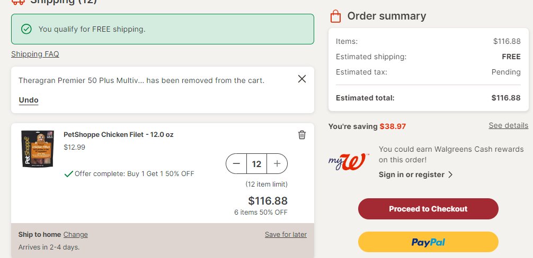Click the offer complete green checkmark
Viewport: 533px width, 258px height.
click(69, 174)
